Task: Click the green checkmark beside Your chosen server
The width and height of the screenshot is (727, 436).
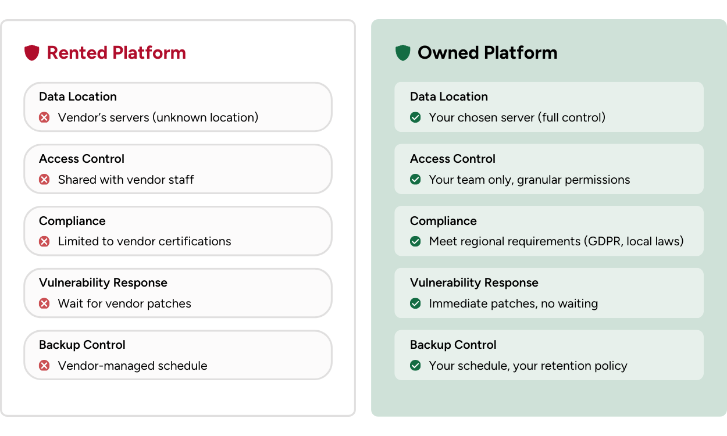Action: 415,117
